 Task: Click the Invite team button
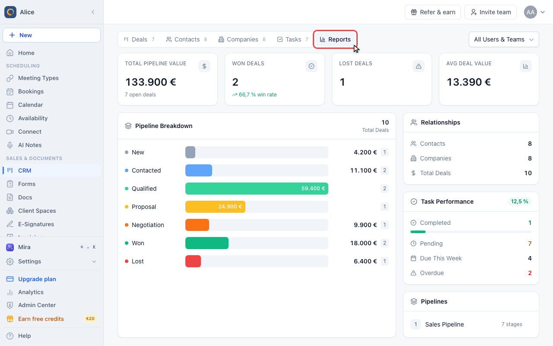[490, 12]
